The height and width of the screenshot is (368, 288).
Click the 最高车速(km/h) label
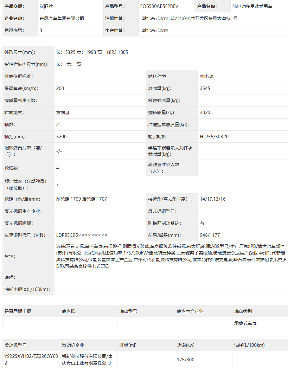pos(21,88)
